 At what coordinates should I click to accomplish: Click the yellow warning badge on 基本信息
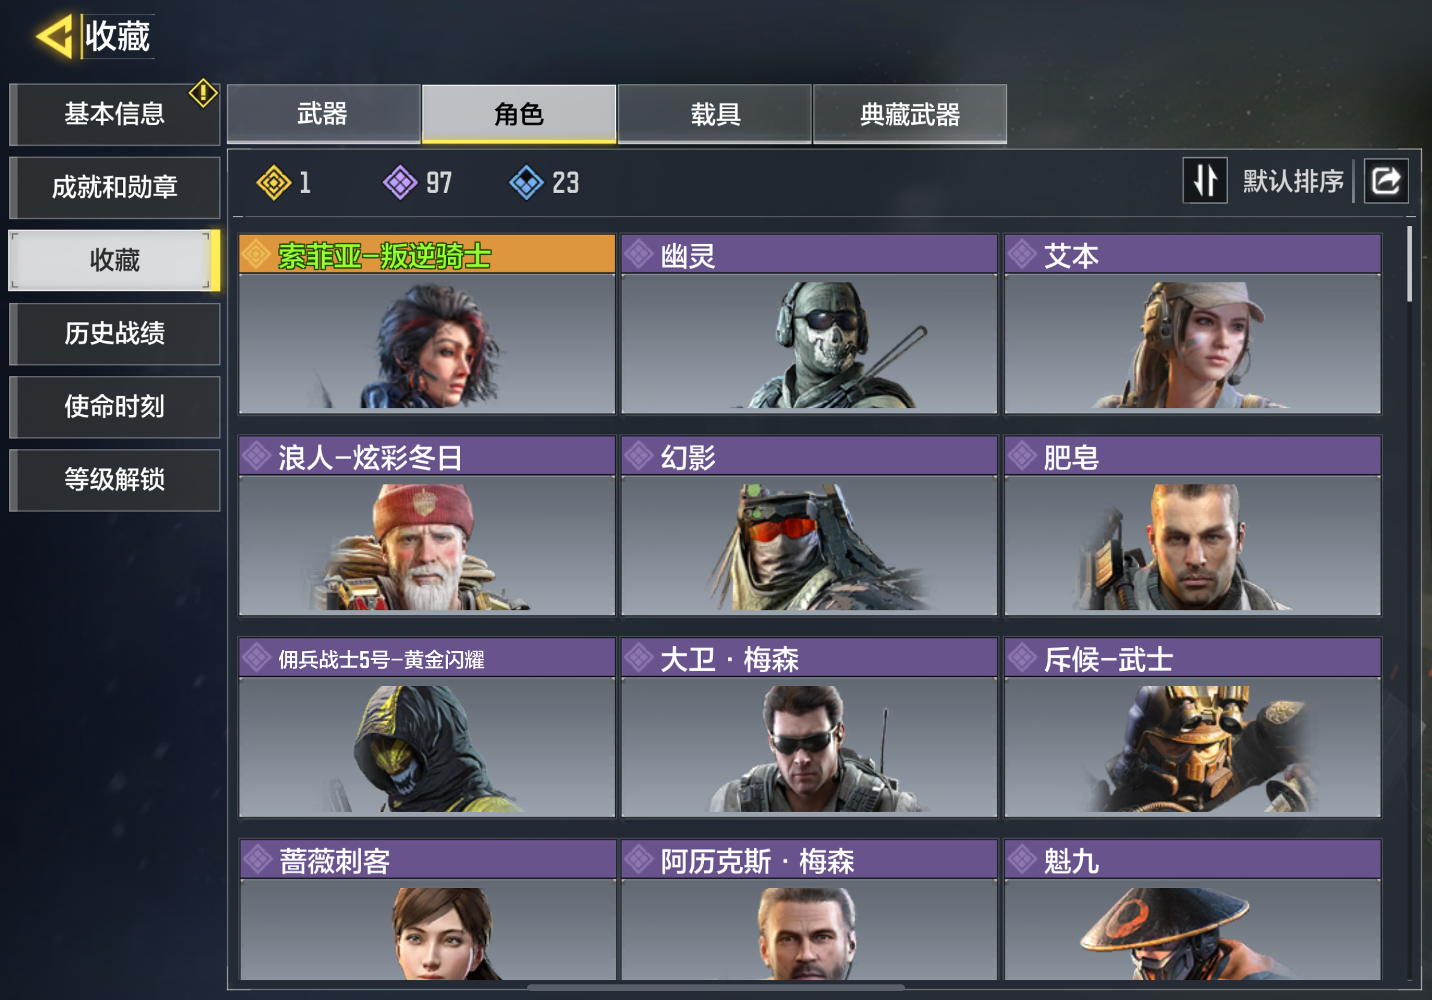tap(203, 94)
